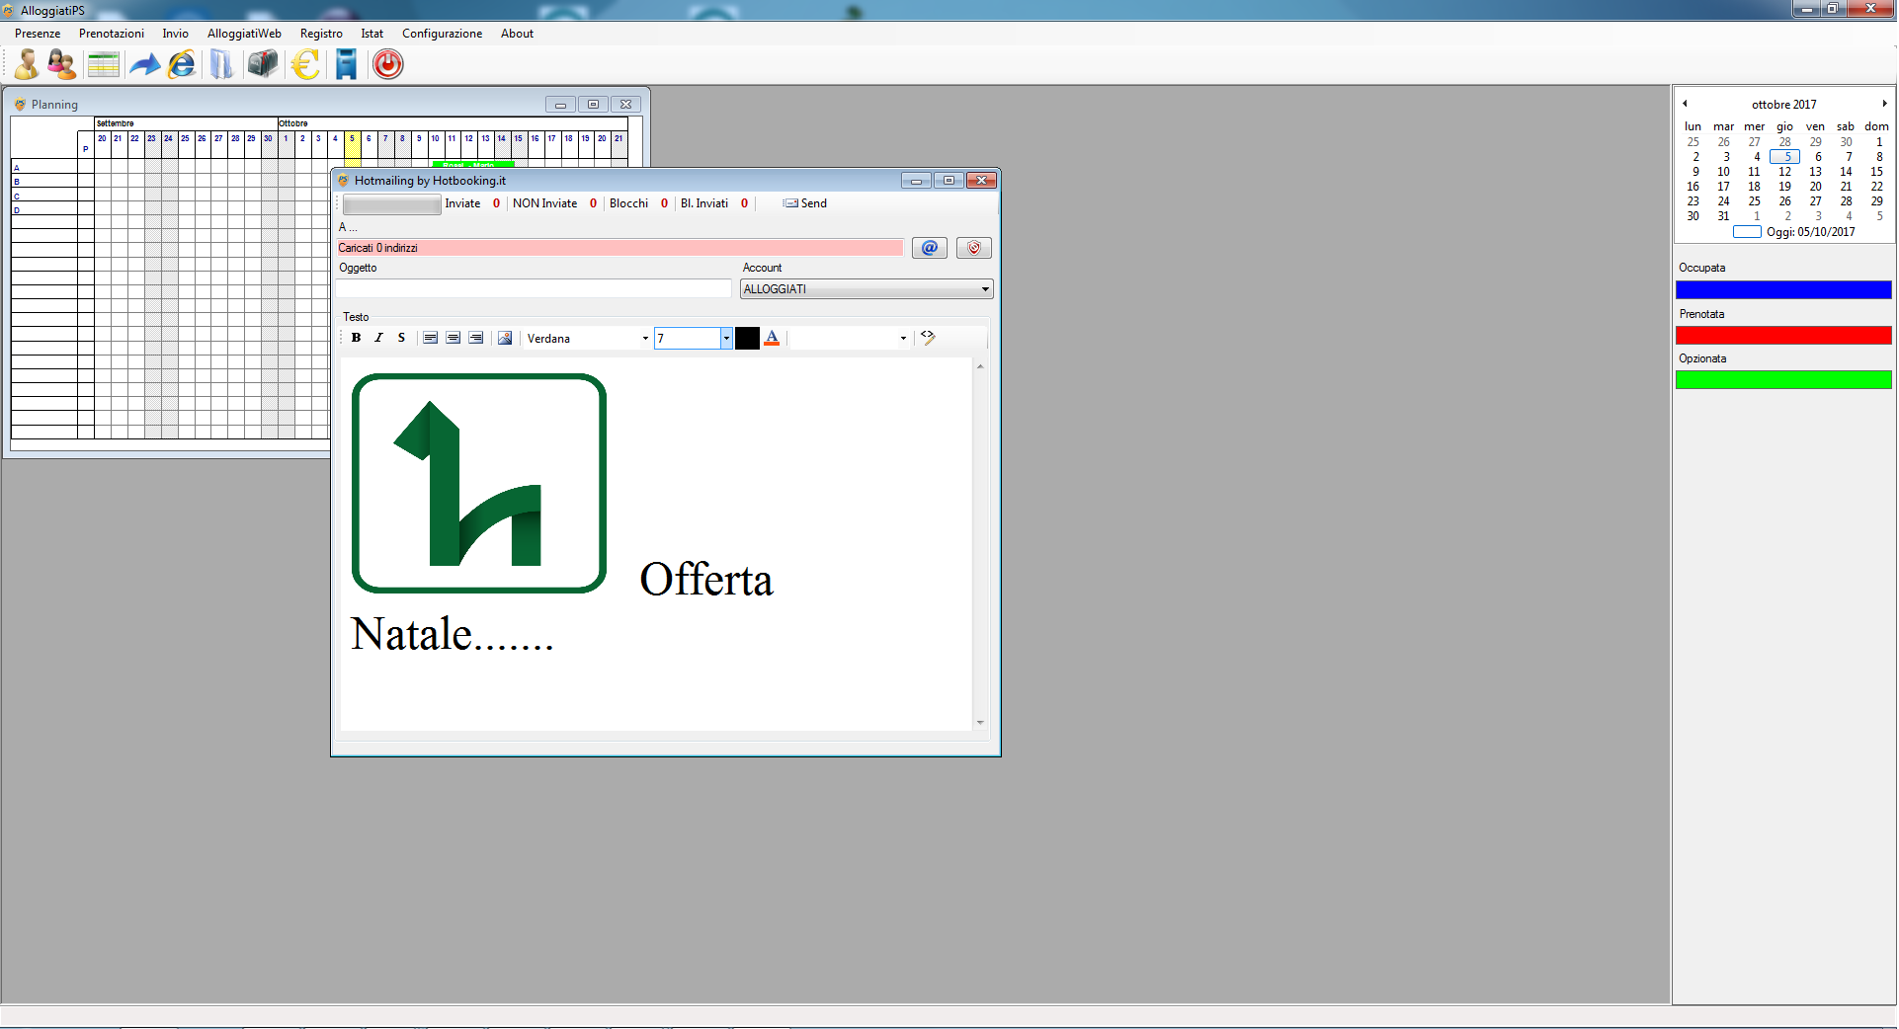Click row A header in Planning window

[44, 168]
